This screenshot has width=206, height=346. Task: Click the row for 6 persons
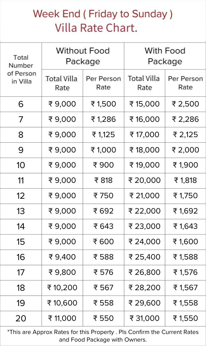(103, 104)
